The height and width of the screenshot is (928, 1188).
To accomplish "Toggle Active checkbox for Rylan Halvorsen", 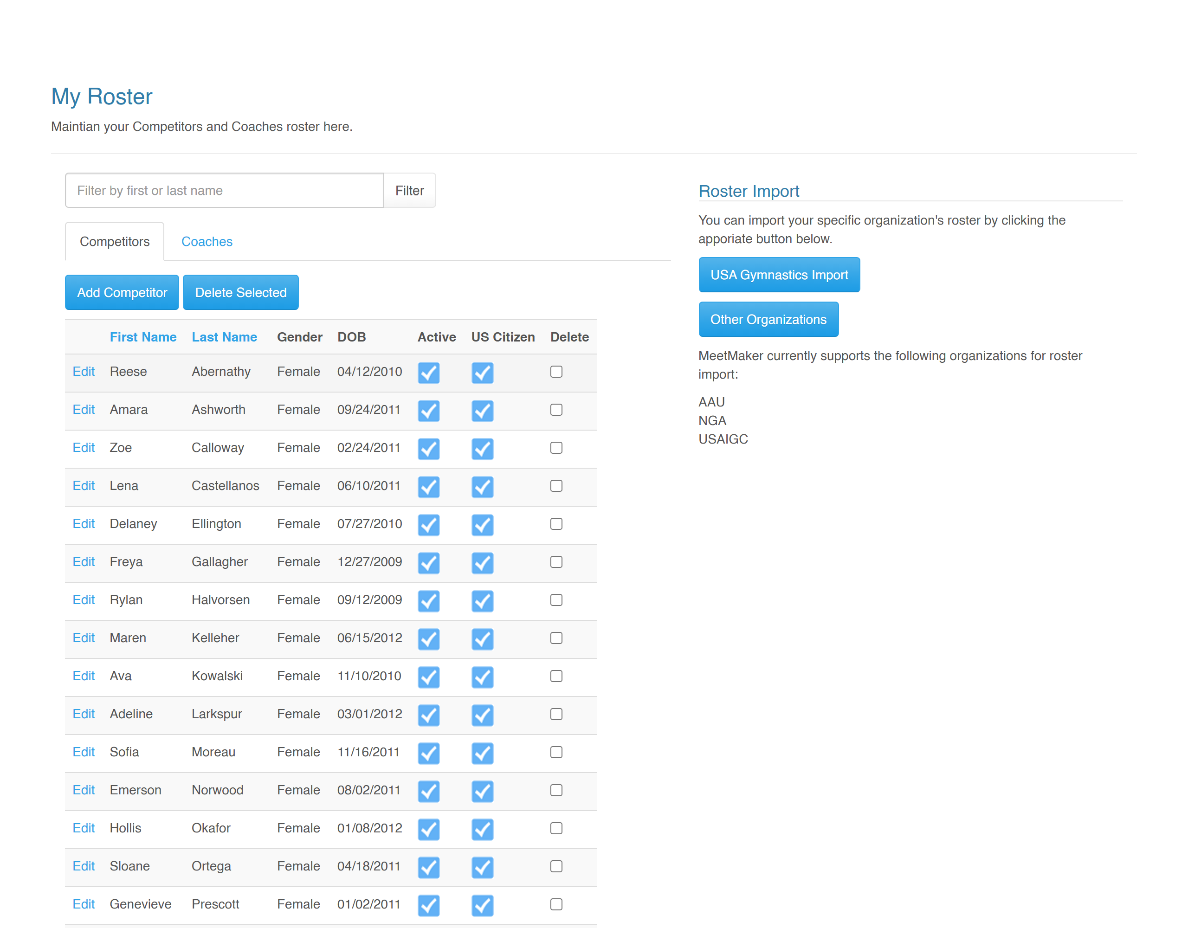I will click(429, 601).
